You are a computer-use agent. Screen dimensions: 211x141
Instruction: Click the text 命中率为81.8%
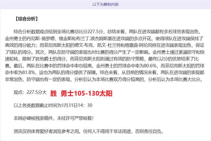click(20, 73)
